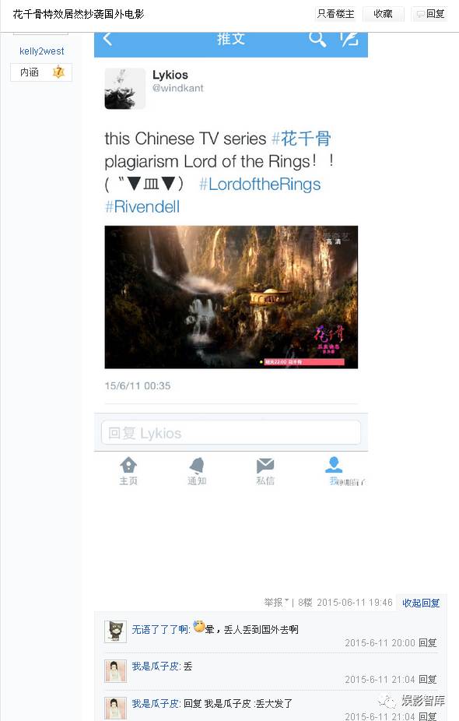Open the 私信 envelope messages icon
459x721 pixels.
265,466
